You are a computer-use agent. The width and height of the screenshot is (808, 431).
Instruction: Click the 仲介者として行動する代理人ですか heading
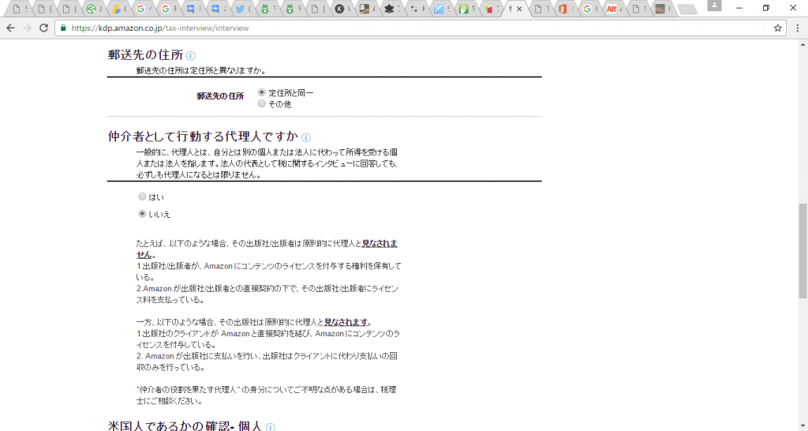pyautogui.click(x=203, y=137)
